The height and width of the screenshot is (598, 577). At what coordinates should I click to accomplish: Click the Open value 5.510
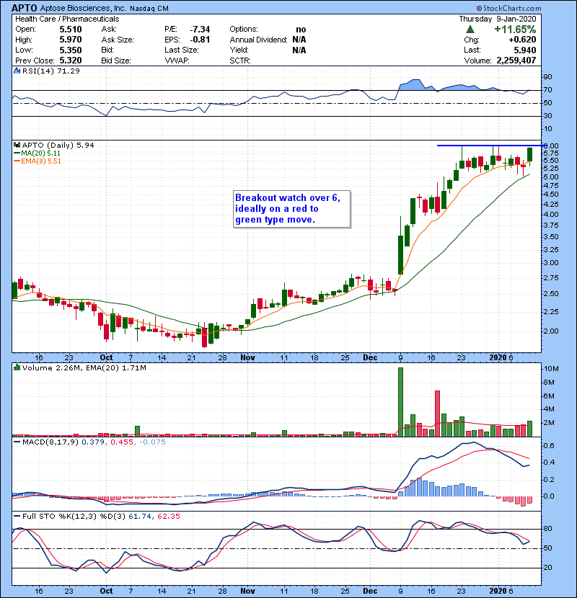point(71,30)
